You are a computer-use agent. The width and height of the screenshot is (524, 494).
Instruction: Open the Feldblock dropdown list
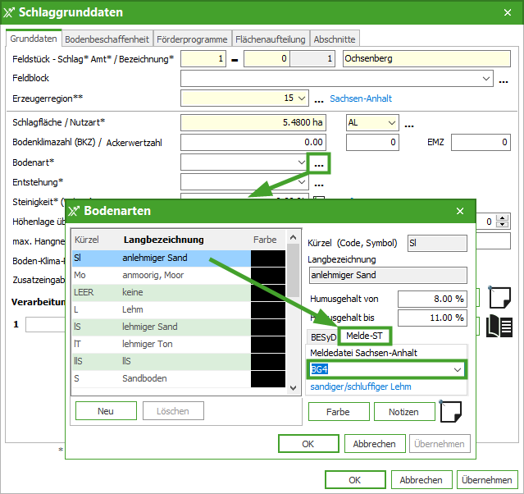(x=486, y=79)
